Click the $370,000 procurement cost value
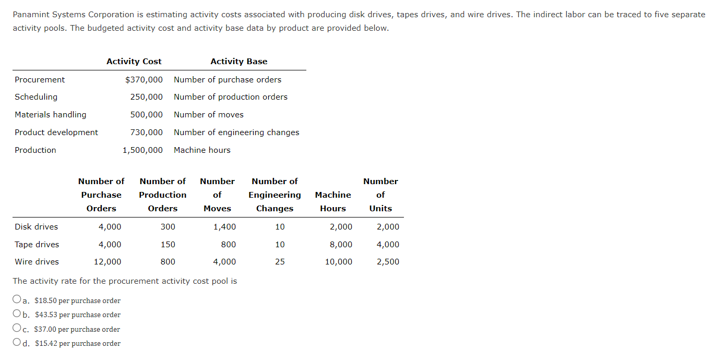The height and width of the screenshot is (350, 716). coord(144,80)
